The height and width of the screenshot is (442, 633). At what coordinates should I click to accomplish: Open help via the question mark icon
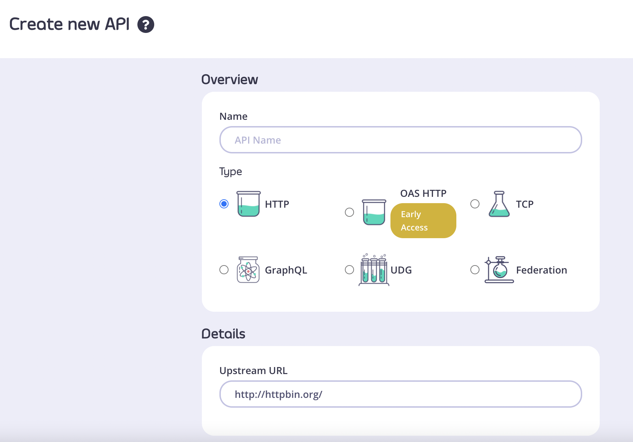pyautogui.click(x=146, y=24)
